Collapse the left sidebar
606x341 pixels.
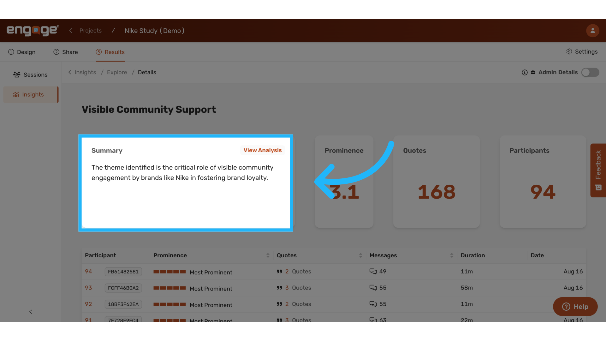tap(31, 312)
